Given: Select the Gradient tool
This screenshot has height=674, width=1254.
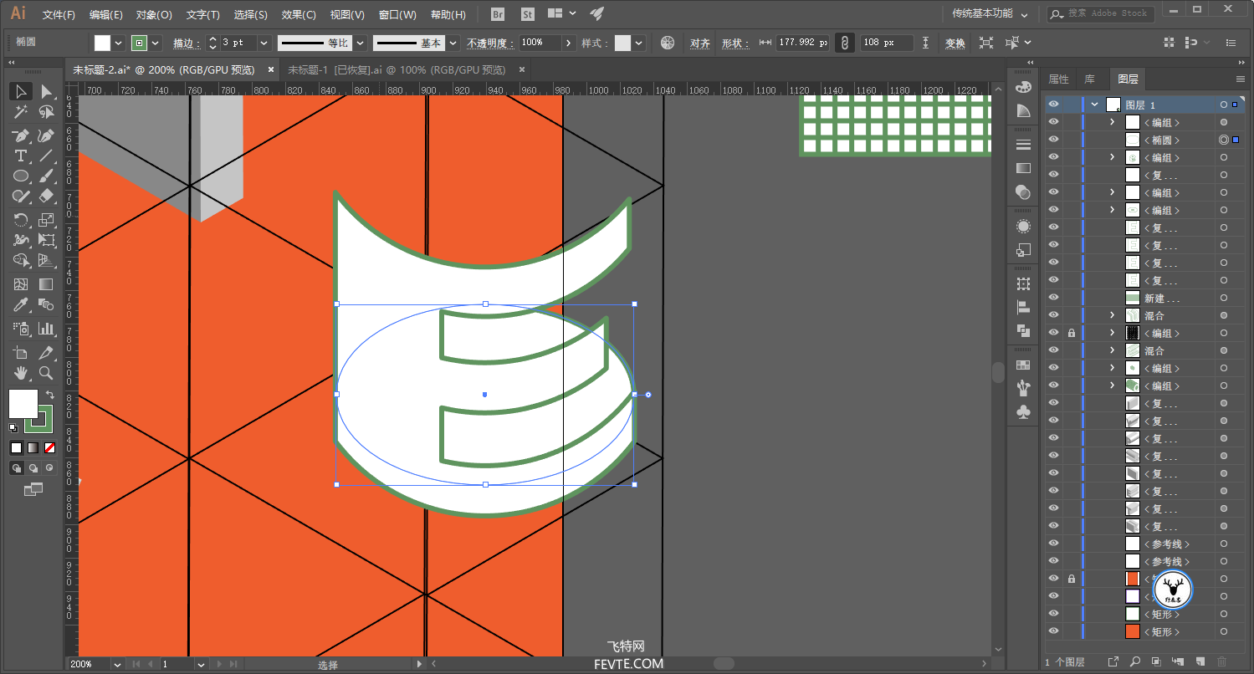Looking at the screenshot, I should tap(47, 284).
